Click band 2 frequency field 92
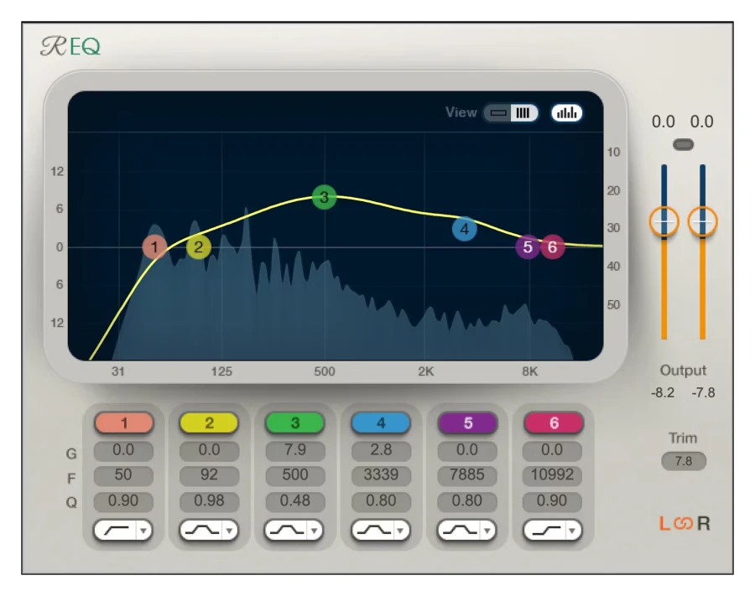 pos(209,475)
